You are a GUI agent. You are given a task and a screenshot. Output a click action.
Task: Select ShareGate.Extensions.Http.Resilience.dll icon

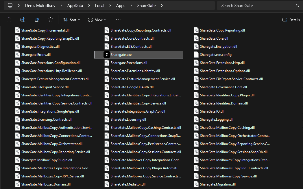pyautogui.click(x=18, y=71)
